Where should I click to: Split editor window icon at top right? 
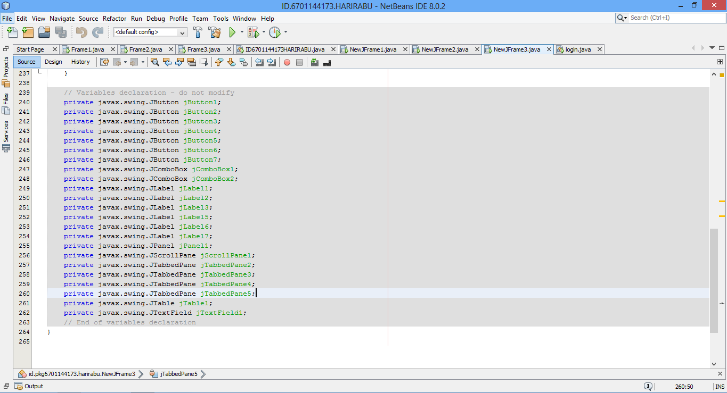[720, 62]
